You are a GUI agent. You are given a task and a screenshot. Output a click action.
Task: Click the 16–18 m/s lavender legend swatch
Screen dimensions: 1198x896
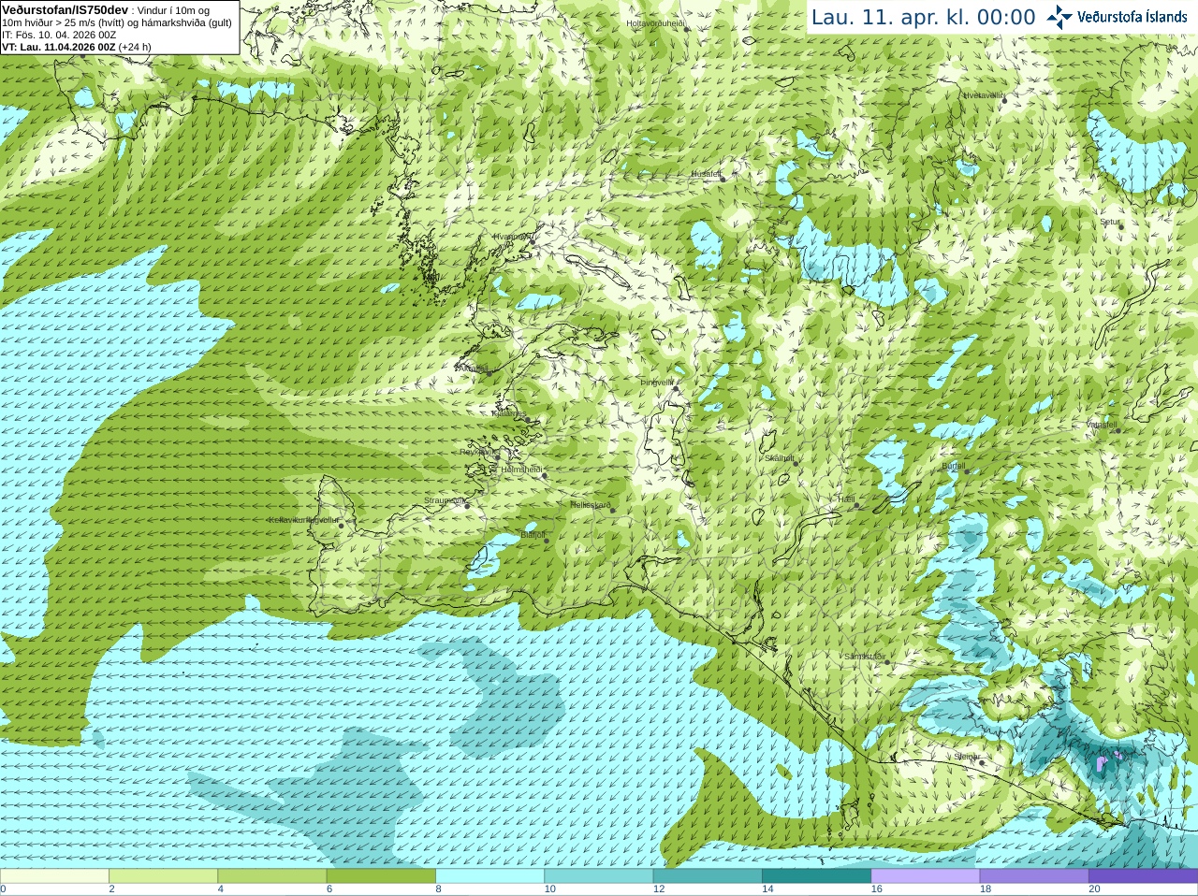(x=925, y=876)
